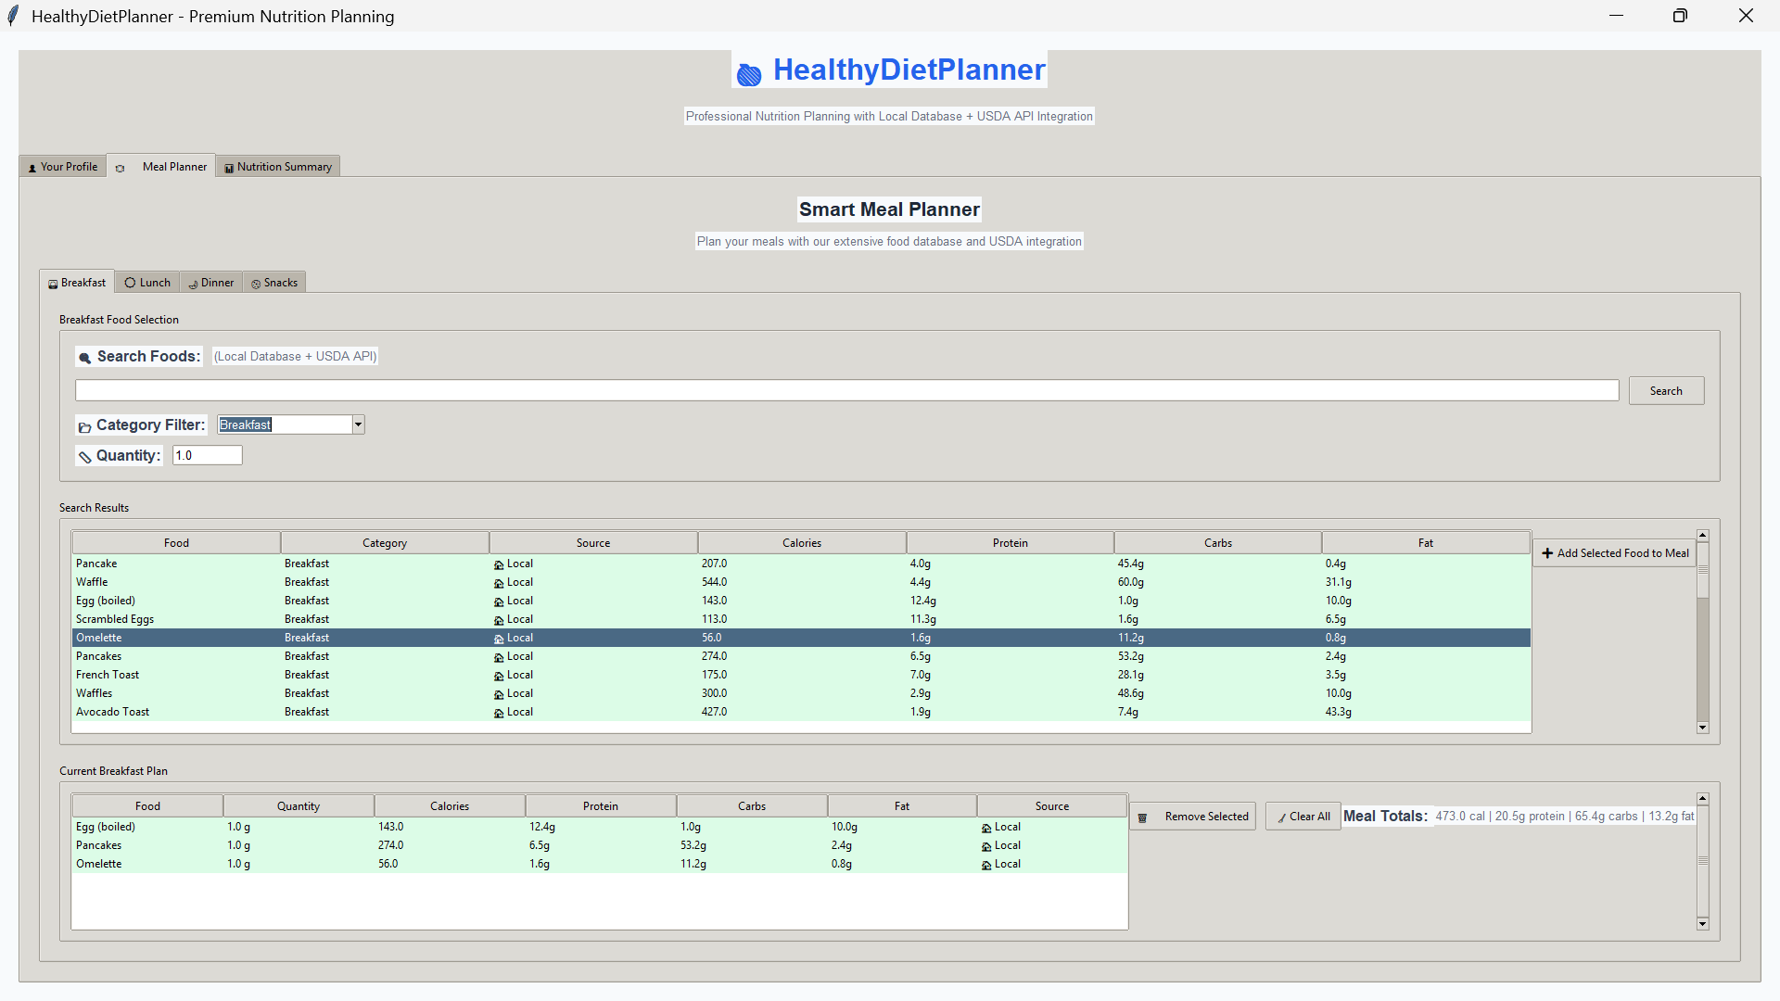The image size is (1780, 1001).
Task: Open the Category Filter dropdown arrow
Action: [358, 424]
